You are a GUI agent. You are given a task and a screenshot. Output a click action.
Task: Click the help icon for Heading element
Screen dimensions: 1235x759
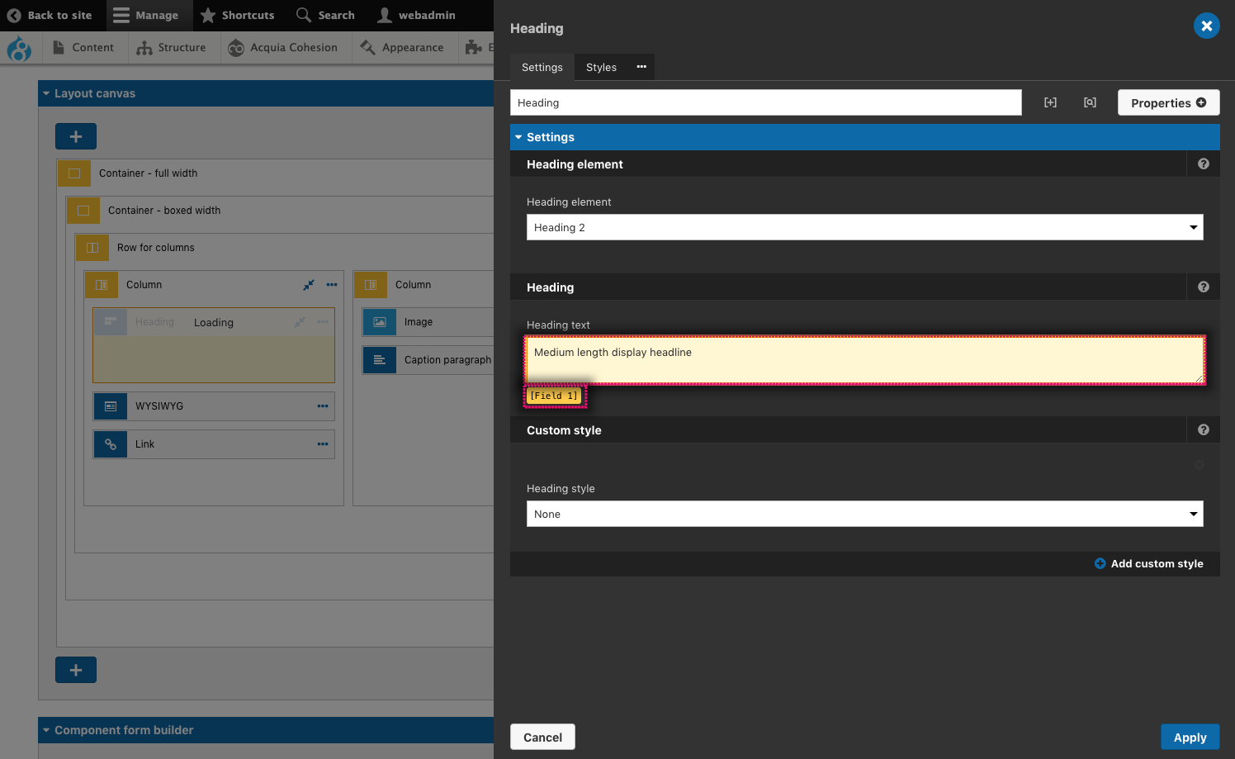1203,164
